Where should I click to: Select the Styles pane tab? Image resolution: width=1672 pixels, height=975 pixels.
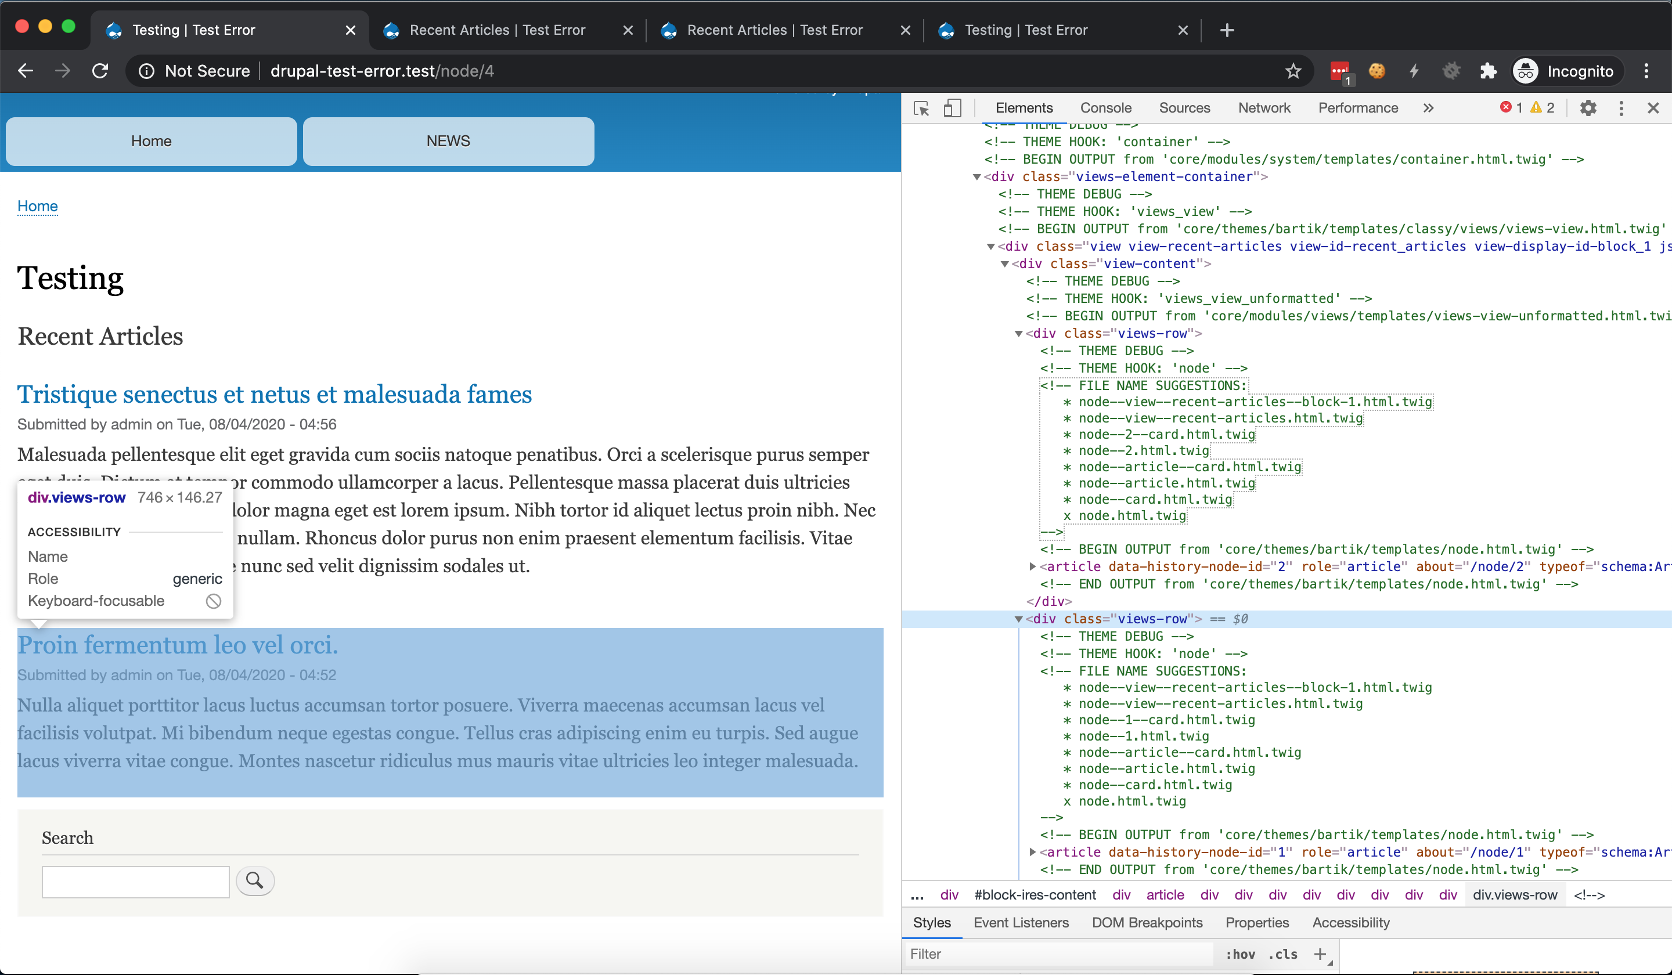pos(932,922)
